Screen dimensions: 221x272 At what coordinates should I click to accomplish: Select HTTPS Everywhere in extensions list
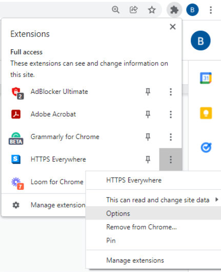click(58, 159)
